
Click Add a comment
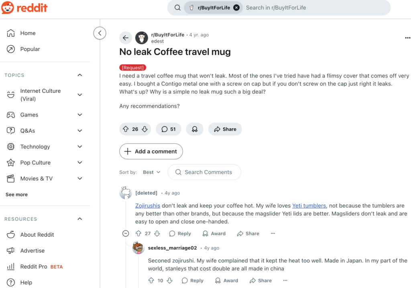151,151
